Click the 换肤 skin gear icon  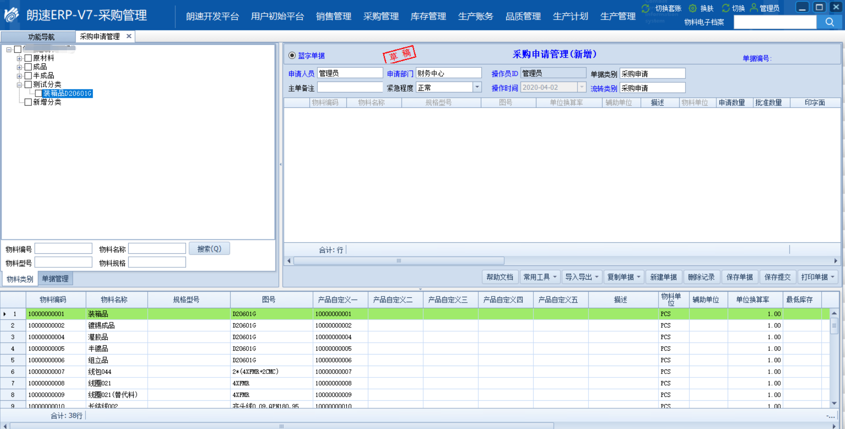(692, 8)
